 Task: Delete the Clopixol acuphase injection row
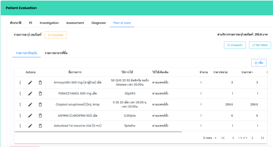pos(40,105)
